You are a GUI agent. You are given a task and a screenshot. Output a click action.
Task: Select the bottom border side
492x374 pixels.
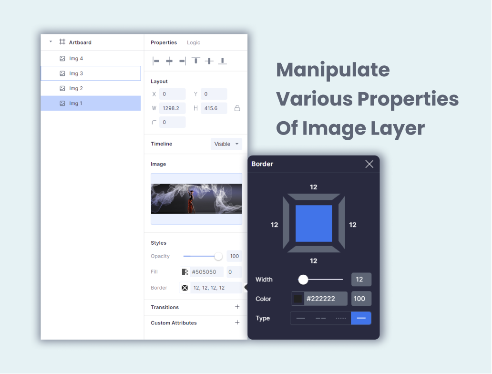(314, 249)
